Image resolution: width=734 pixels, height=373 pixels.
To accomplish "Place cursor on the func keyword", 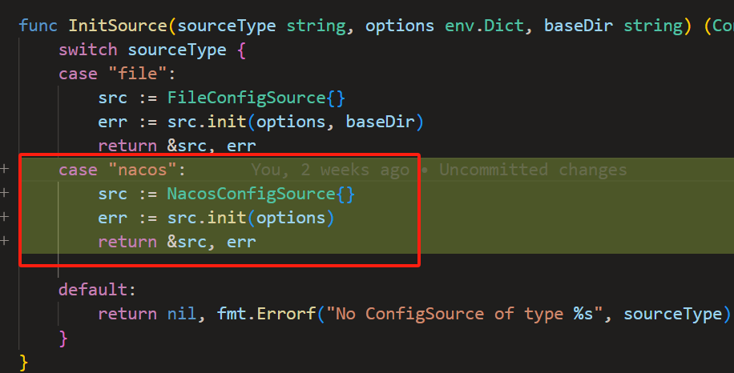I will (x=38, y=26).
